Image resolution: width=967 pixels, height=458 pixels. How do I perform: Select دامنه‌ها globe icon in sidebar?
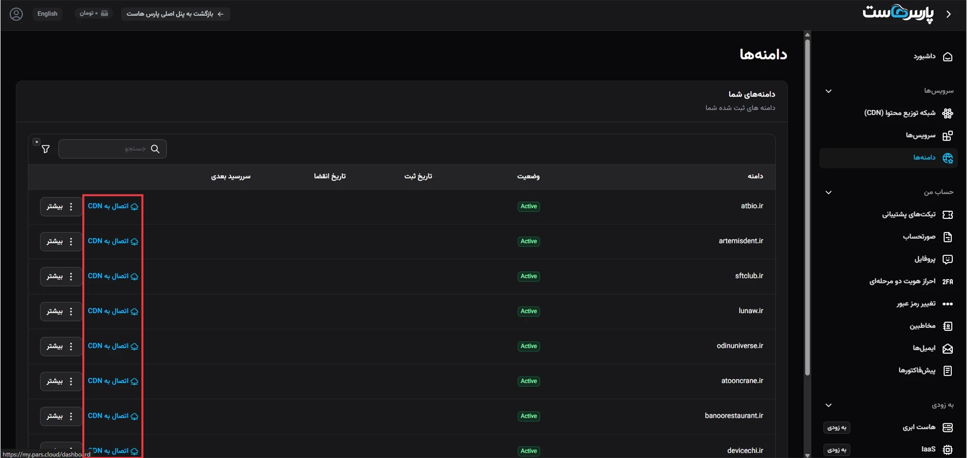[948, 158]
